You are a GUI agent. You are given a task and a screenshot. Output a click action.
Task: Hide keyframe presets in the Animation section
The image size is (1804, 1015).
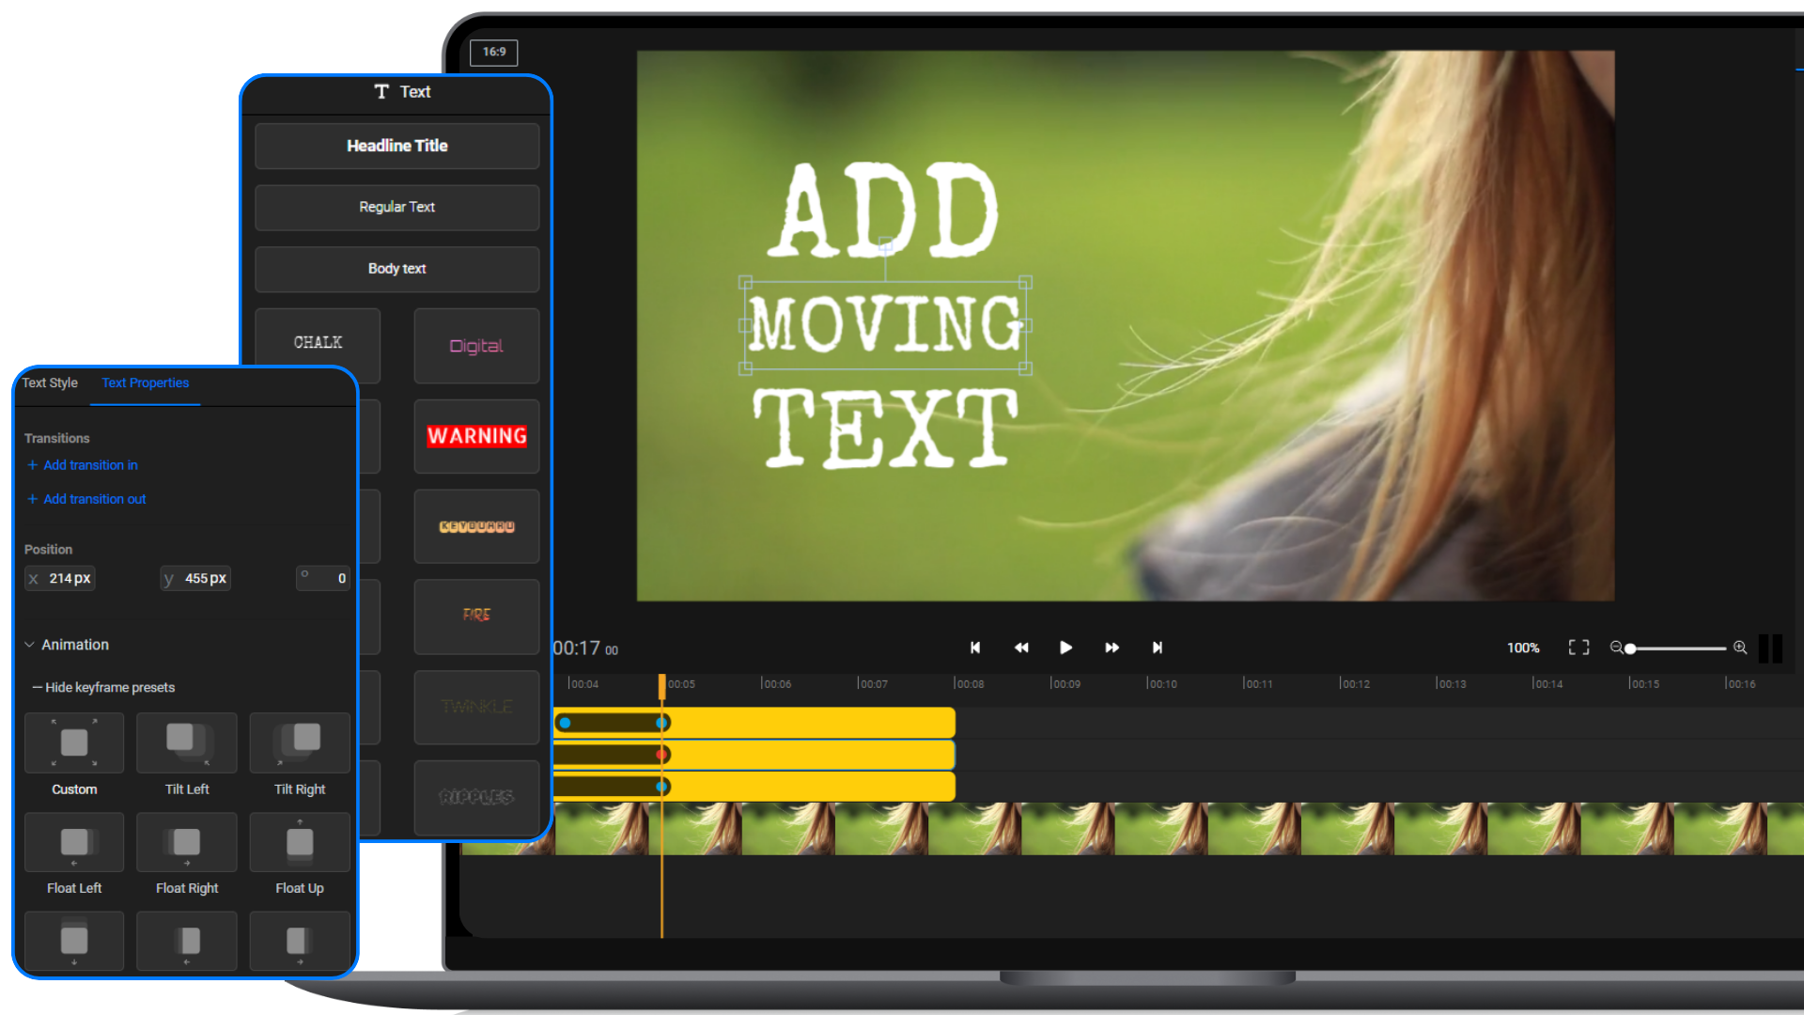104,687
